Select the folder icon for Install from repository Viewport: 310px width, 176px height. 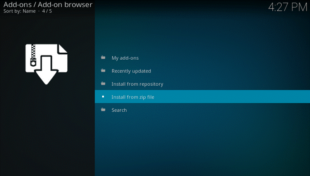coord(103,84)
